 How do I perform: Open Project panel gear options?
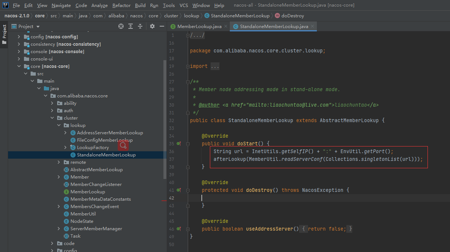tap(152, 26)
